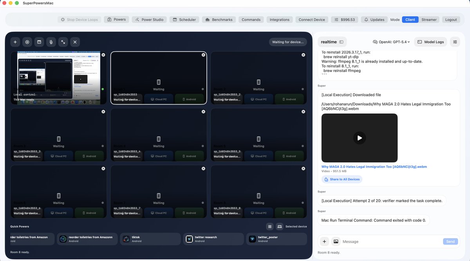470x261 pixels.
Task: Click the image upload icon beside Message
Action: click(336, 241)
